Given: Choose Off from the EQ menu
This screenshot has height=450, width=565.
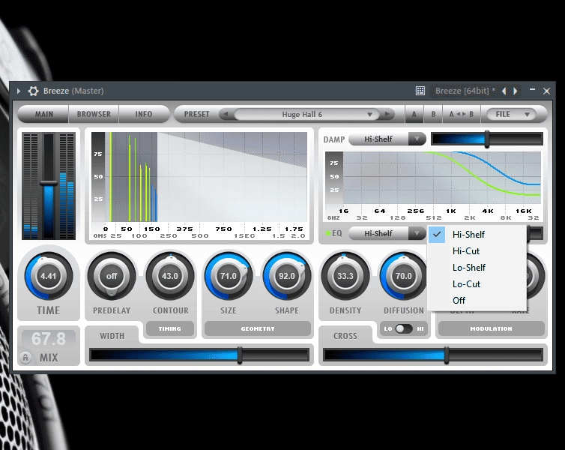Looking at the screenshot, I should pyautogui.click(x=477, y=300).
